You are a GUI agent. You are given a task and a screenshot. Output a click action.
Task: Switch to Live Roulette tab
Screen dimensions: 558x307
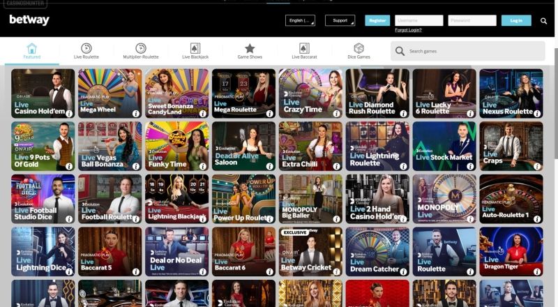click(x=86, y=52)
